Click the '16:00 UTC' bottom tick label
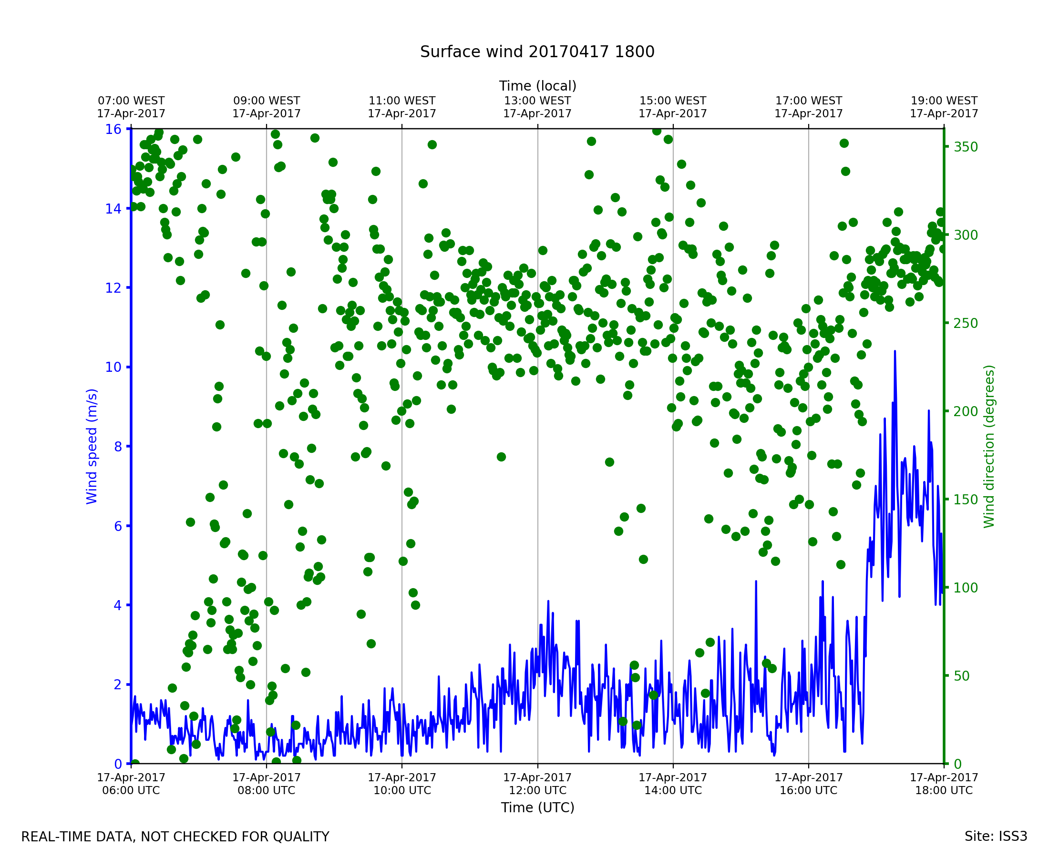Viewport: 1049px width, 858px height. tap(808, 790)
